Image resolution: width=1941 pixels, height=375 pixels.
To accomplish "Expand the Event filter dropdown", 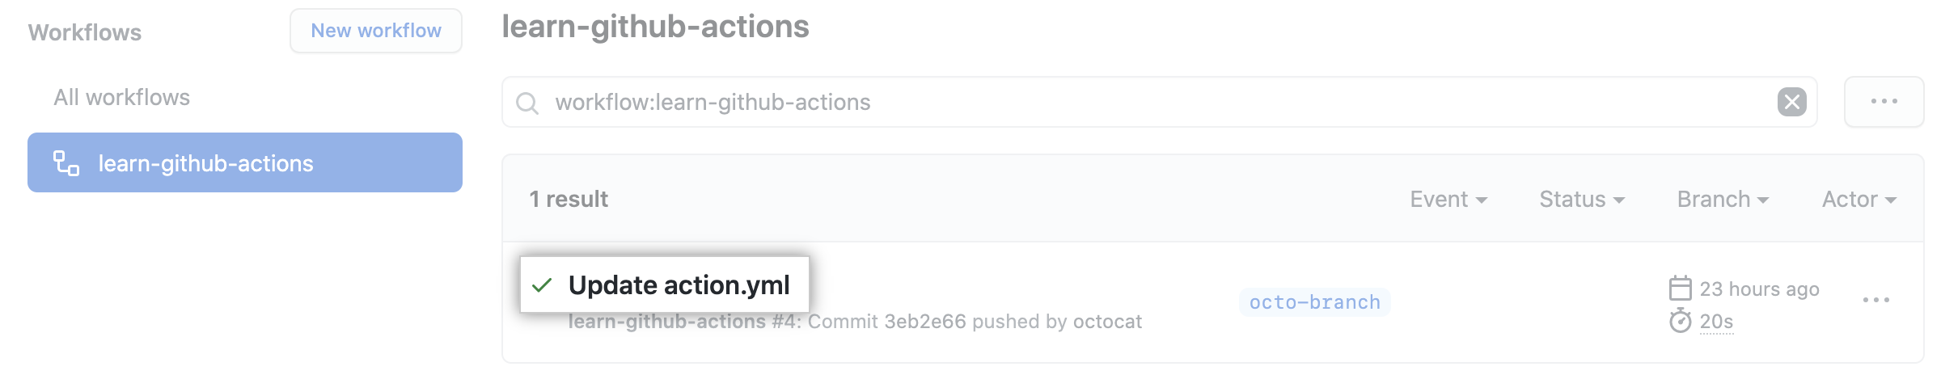I will 1448,200.
